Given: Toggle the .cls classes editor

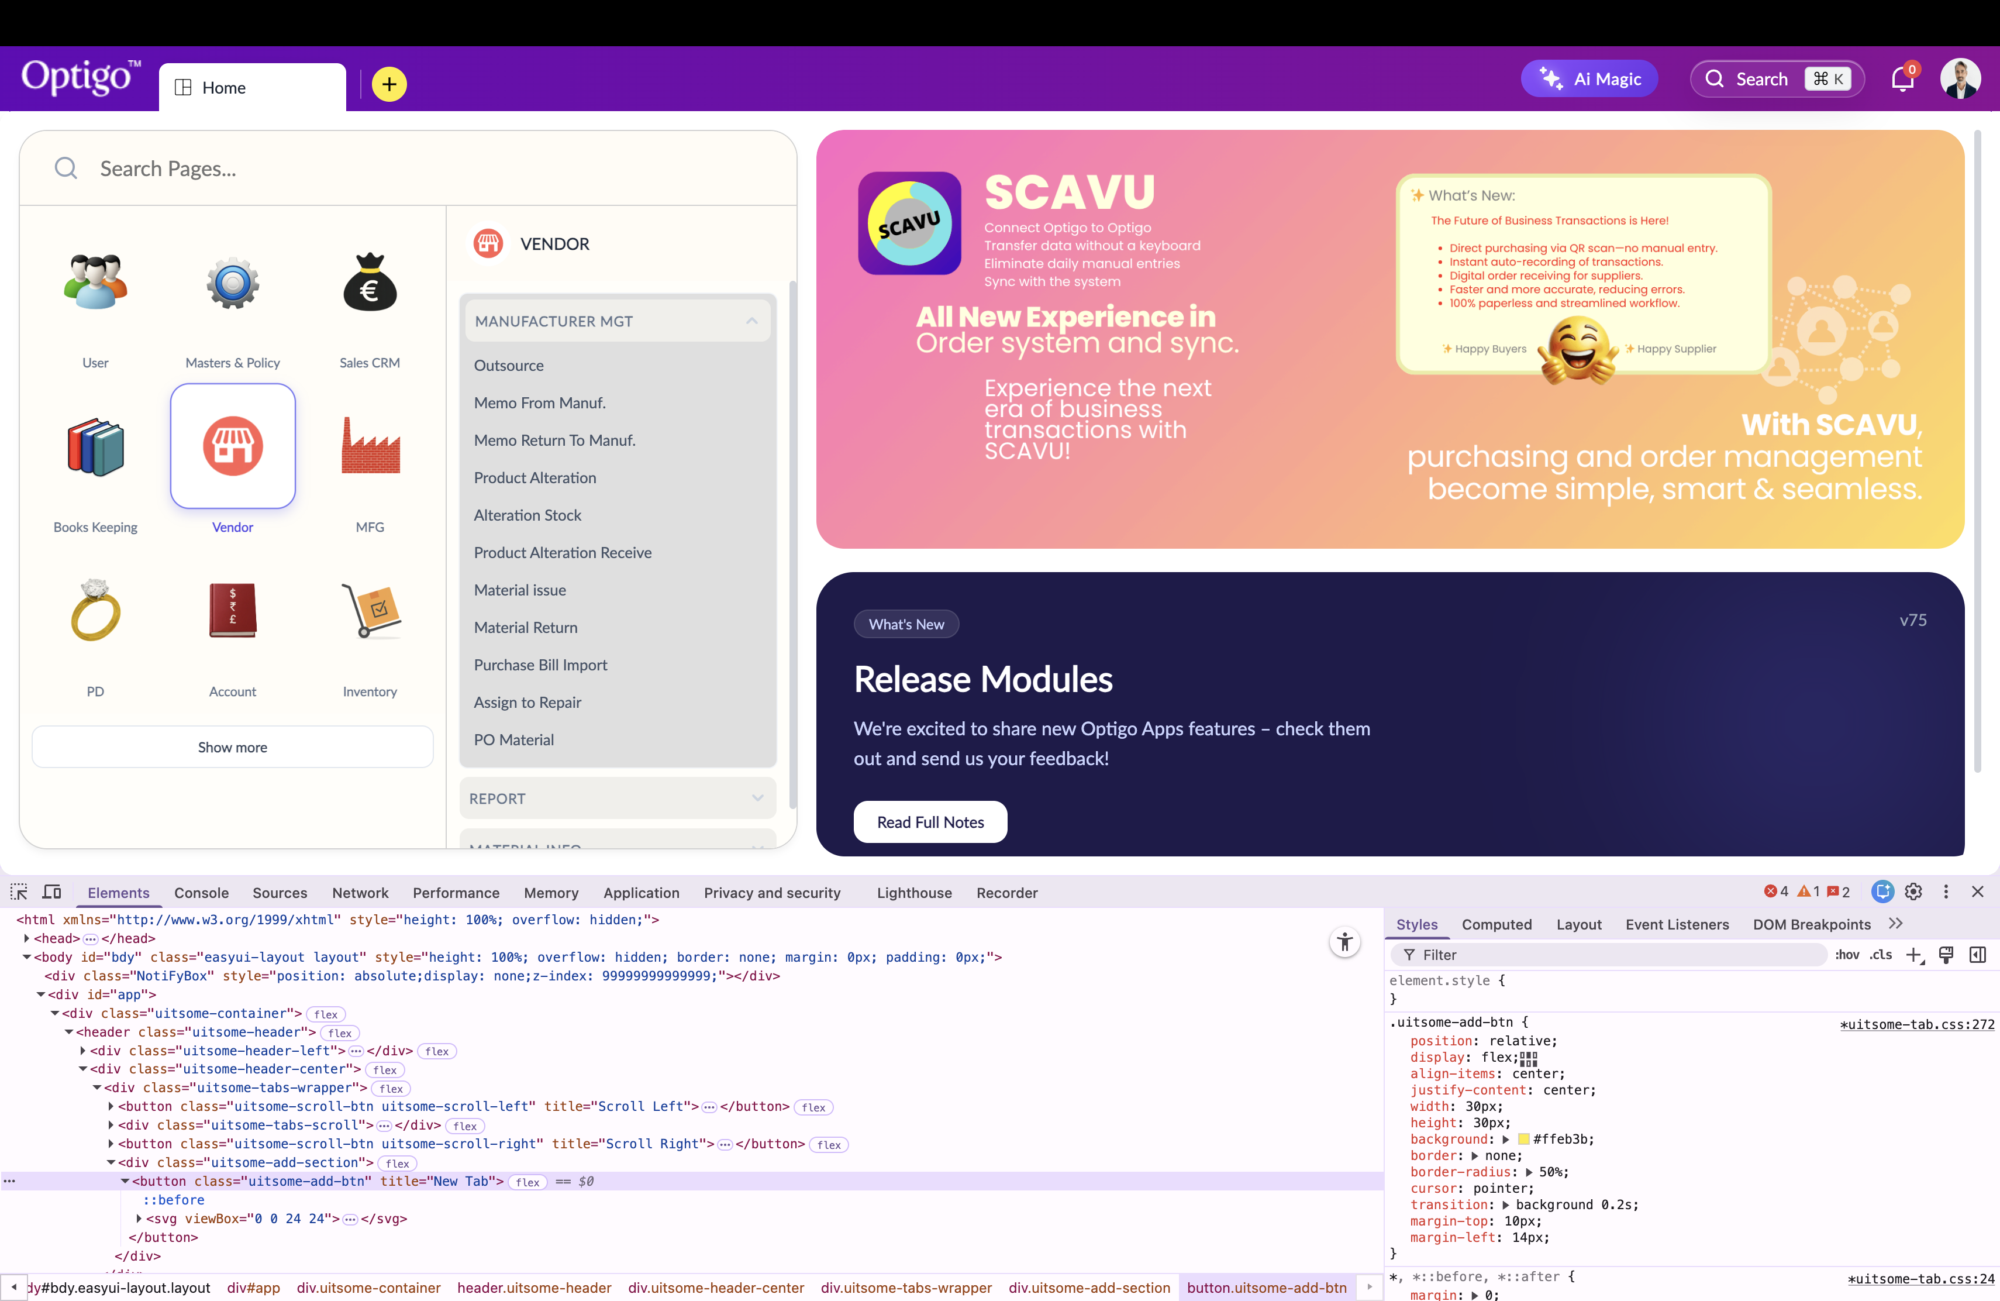Looking at the screenshot, I should [x=1881, y=955].
